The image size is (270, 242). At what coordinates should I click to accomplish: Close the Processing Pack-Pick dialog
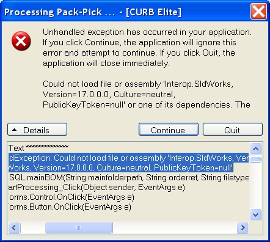(258, 12)
